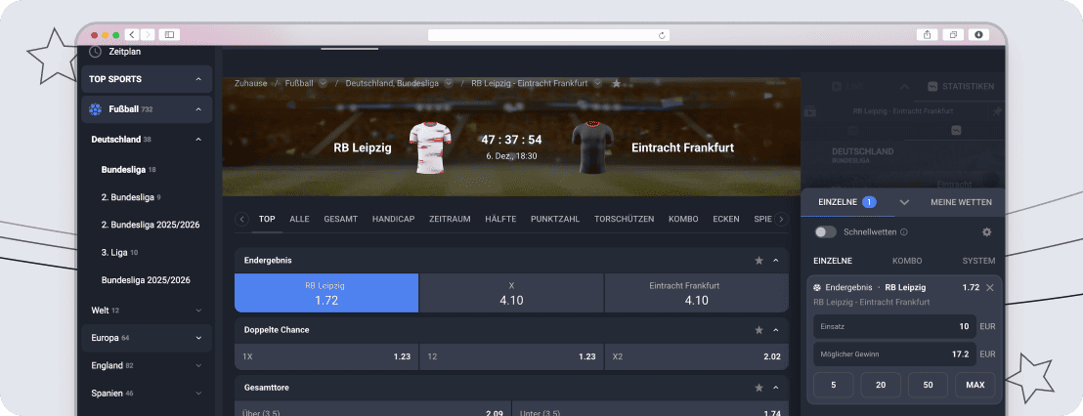Enable the Schnellwetten toggle
Image resolution: width=1083 pixels, height=416 pixels.
point(825,232)
